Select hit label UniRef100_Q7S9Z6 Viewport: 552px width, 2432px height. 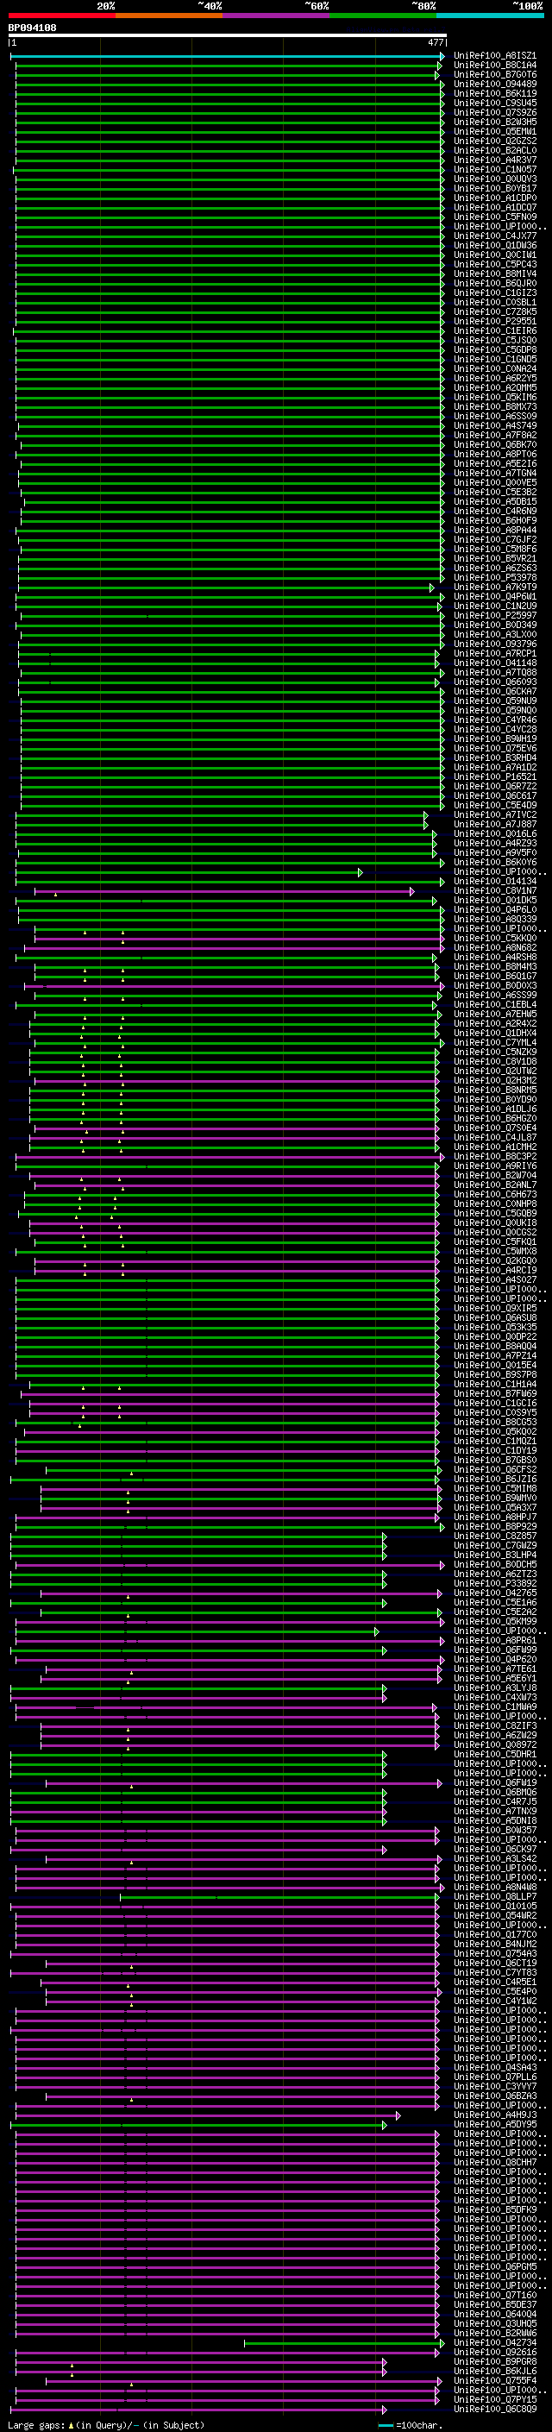tap(494, 112)
